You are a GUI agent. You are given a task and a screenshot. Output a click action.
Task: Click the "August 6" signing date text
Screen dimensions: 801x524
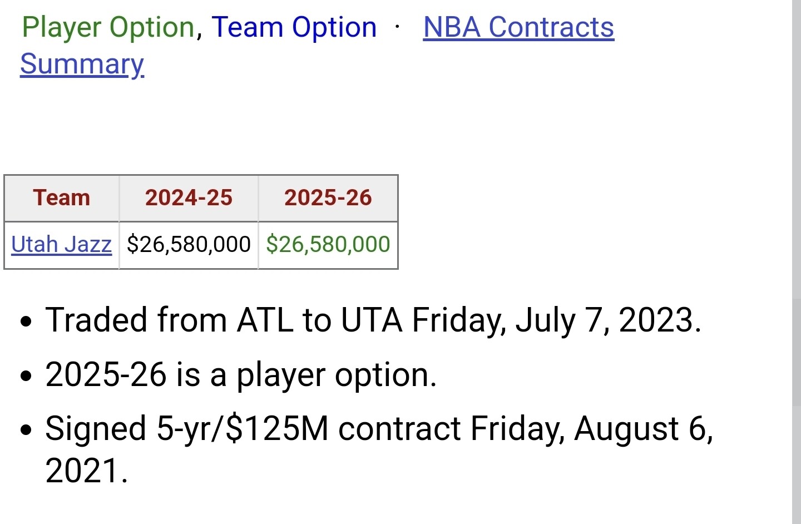642,429
